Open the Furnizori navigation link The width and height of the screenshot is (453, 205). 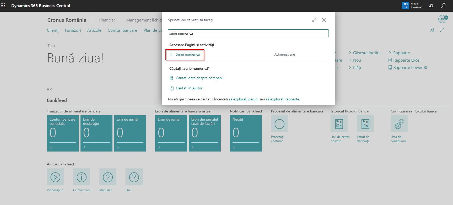[x=73, y=30]
